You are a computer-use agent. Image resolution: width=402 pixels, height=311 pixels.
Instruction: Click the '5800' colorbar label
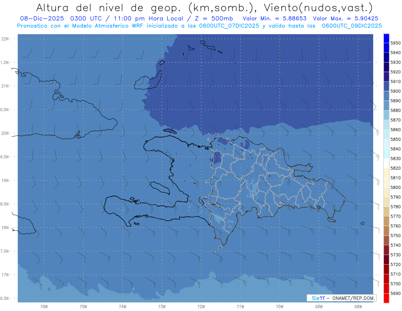396,187
